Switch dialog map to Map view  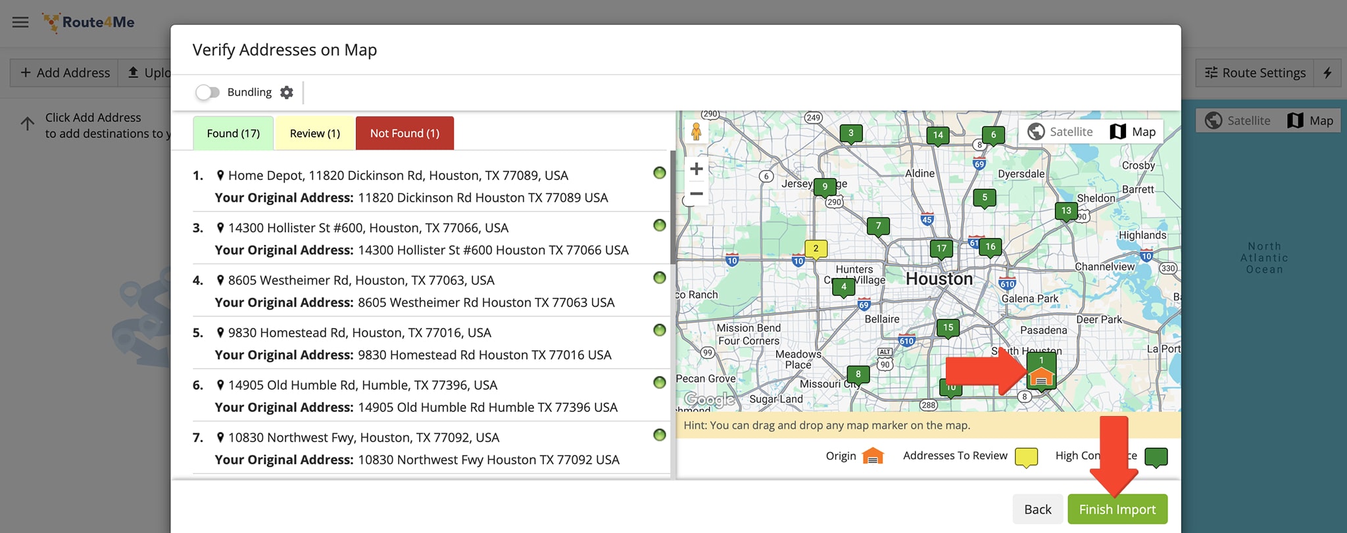pyautogui.click(x=1133, y=131)
